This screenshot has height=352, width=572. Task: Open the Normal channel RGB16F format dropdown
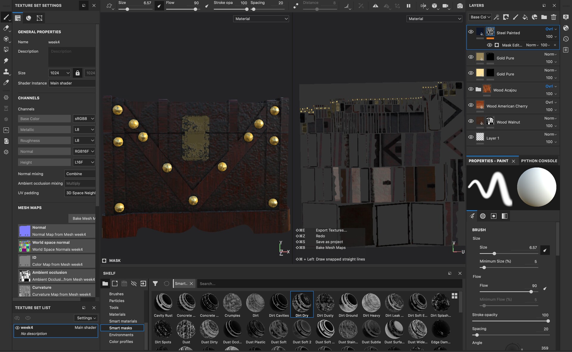84,151
